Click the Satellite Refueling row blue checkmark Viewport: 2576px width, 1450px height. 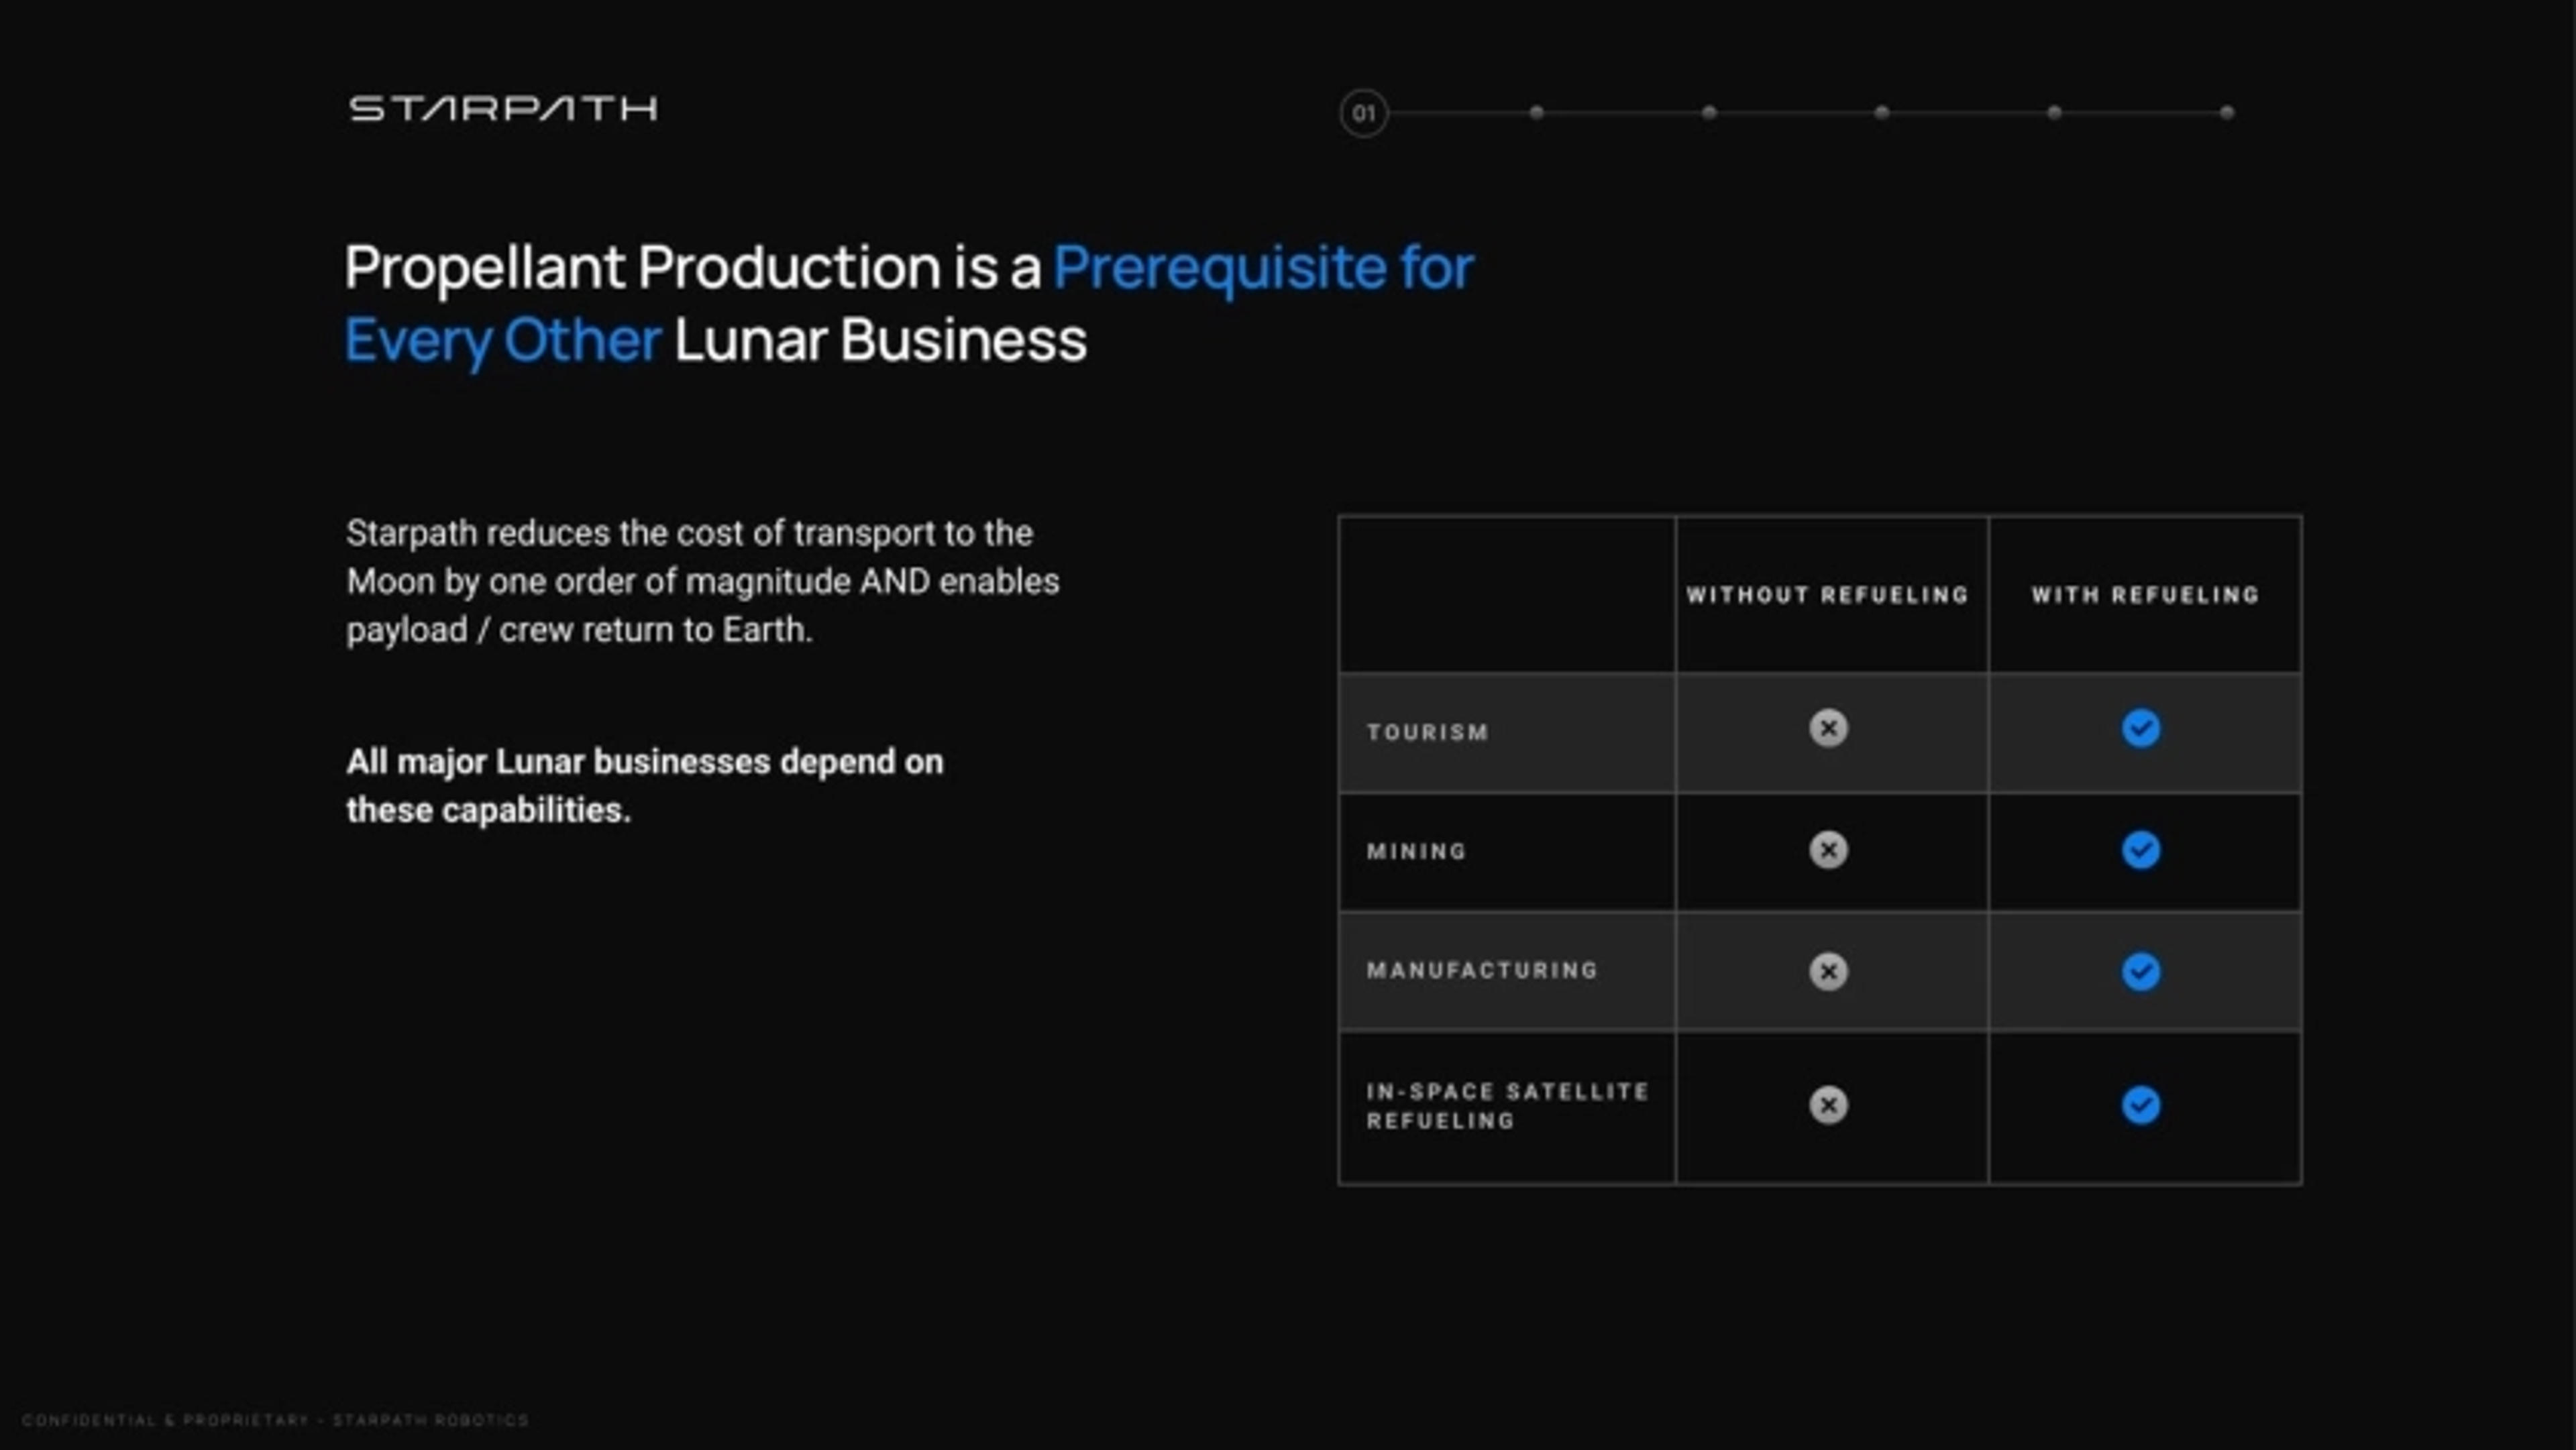point(2140,1105)
